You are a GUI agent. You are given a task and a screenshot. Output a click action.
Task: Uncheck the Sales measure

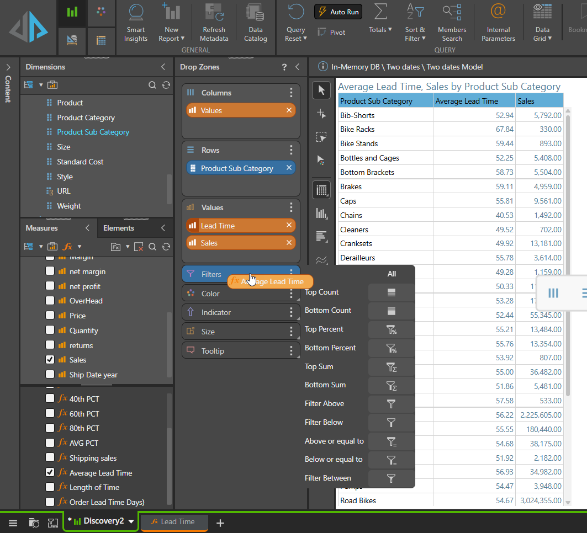coord(50,359)
